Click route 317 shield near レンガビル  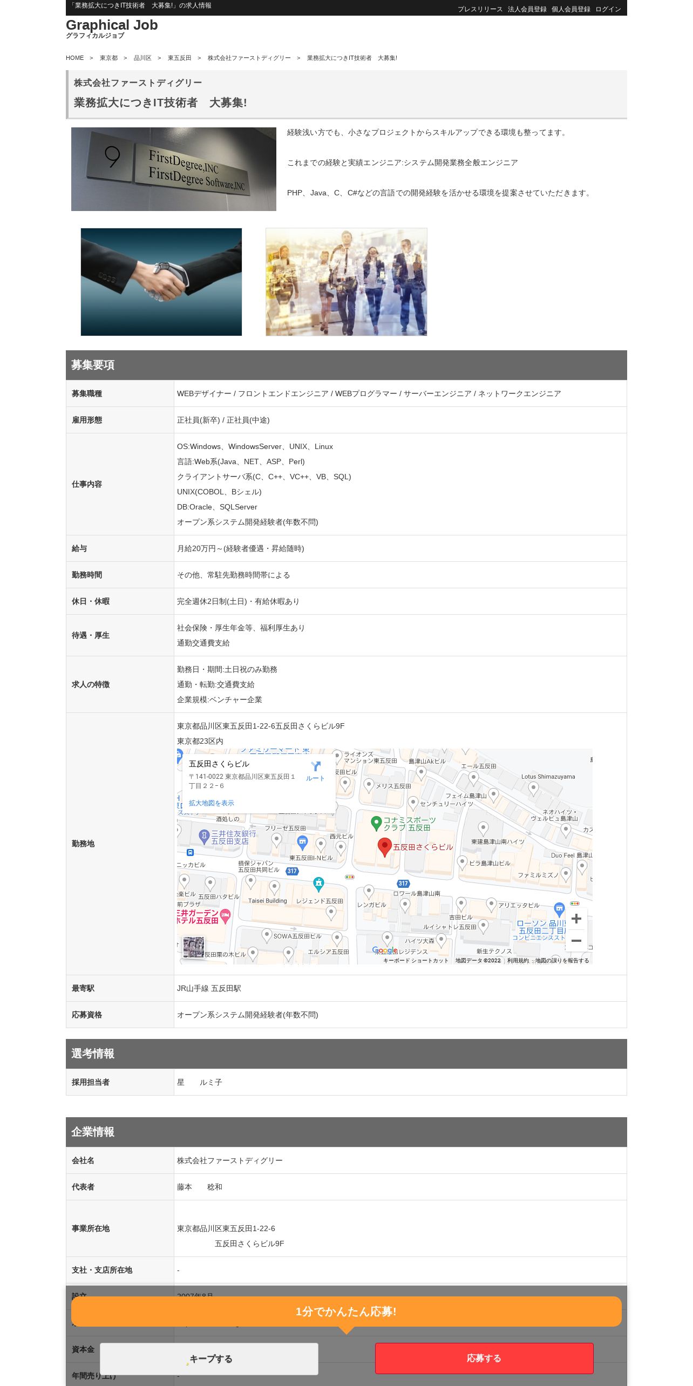coord(403,884)
